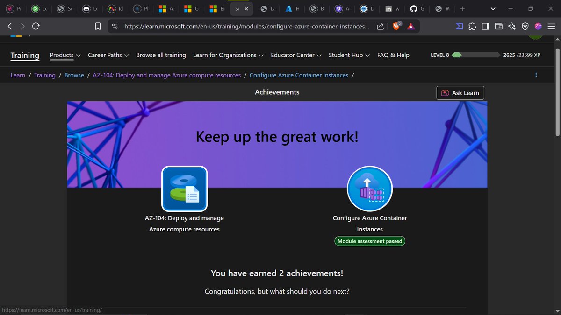The width and height of the screenshot is (561, 315).
Task: Toggle the browser sidebar panel icon
Action: [486, 27]
